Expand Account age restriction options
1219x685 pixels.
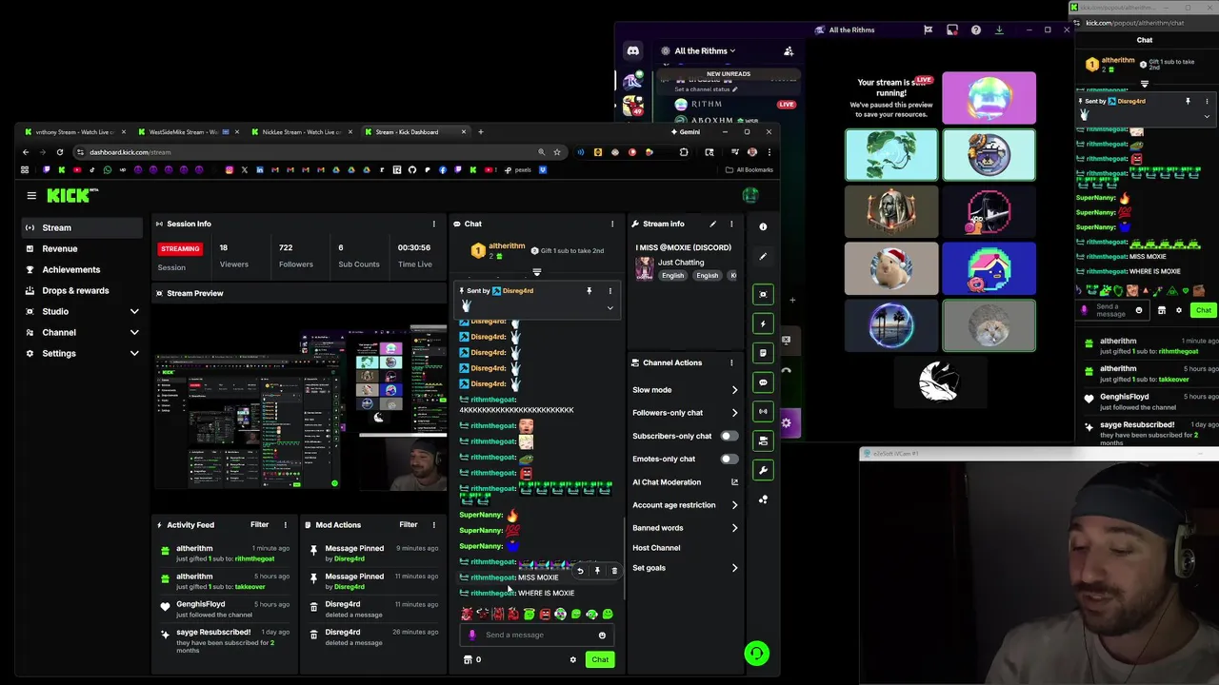click(x=734, y=505)
